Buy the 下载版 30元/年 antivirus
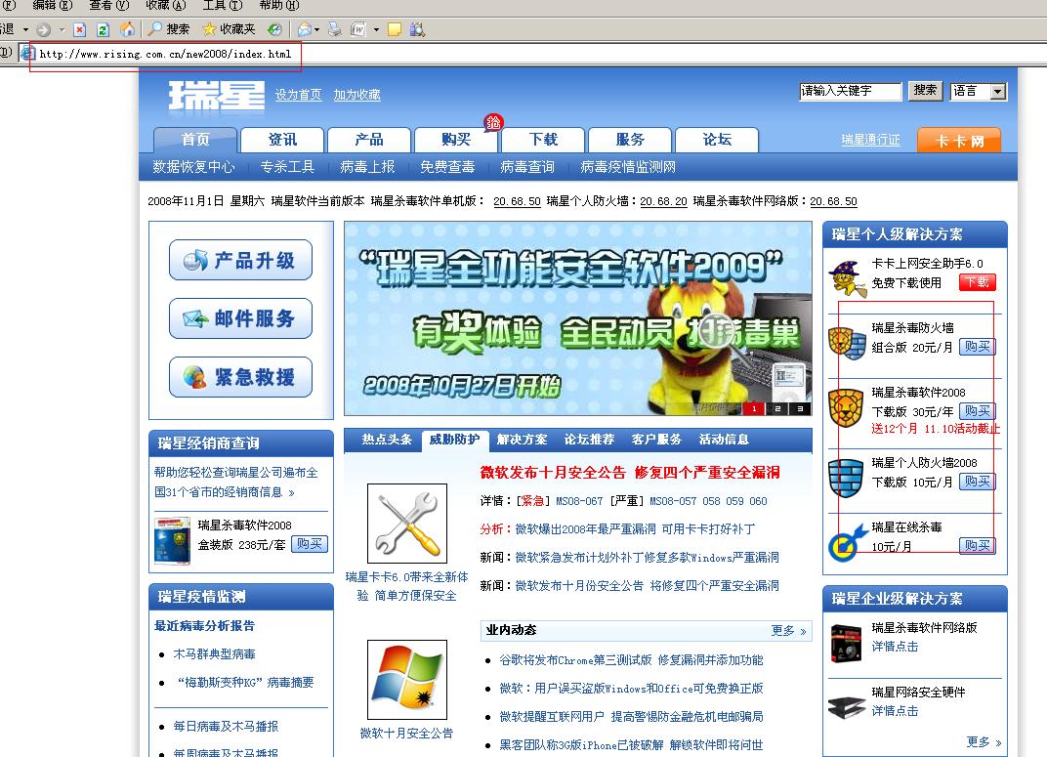Viewport: 1047px width, 757px height. [x=978, y=410]
